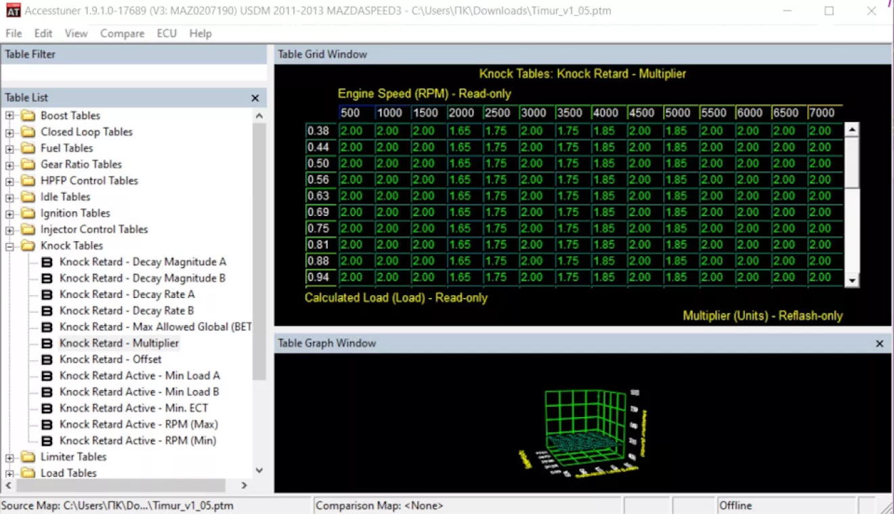Viewport: 894px width, 514px height.
Task: Open the ECU menu
Action: (x=167, y=33)
